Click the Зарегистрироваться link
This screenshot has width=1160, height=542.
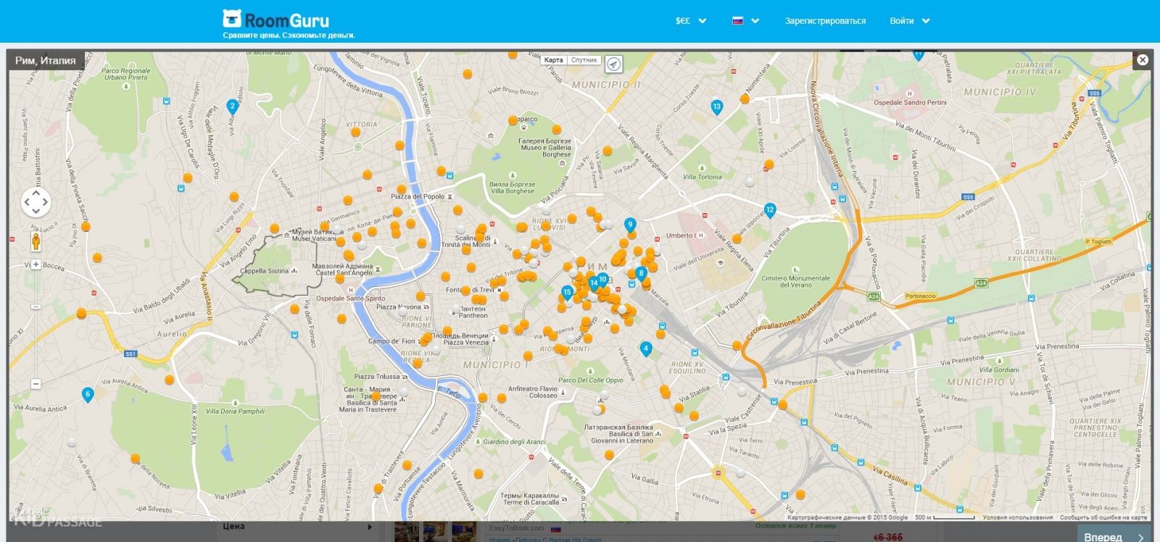coord(825,21)
